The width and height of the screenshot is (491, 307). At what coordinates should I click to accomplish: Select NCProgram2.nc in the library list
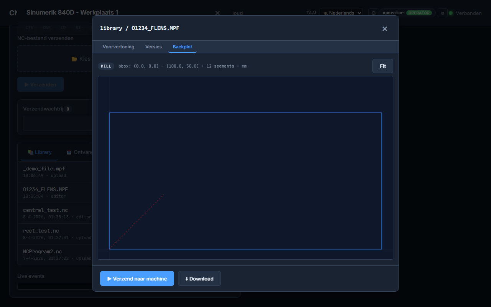click(55, 254)
